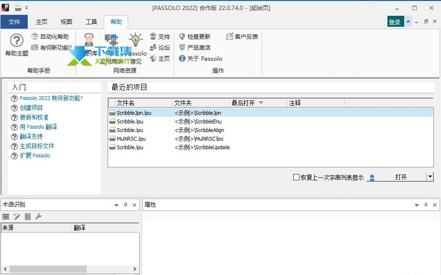Click magic wand icon in 术语识别 toolbar

tap(17, 217)
